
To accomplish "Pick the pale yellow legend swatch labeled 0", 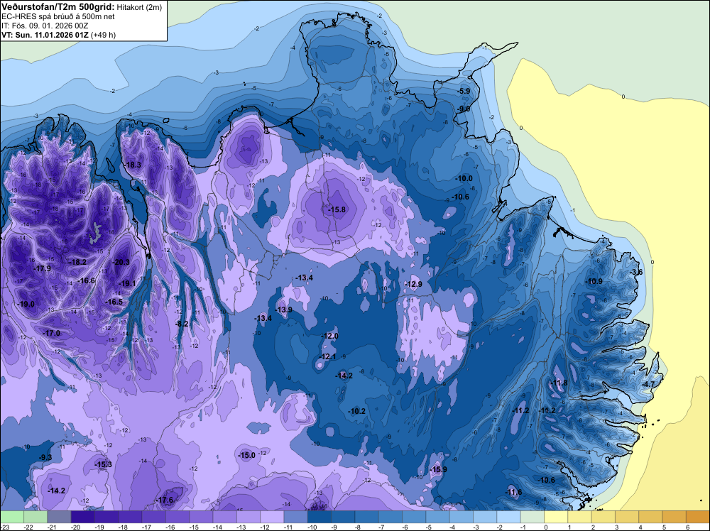I will [556, 517].
